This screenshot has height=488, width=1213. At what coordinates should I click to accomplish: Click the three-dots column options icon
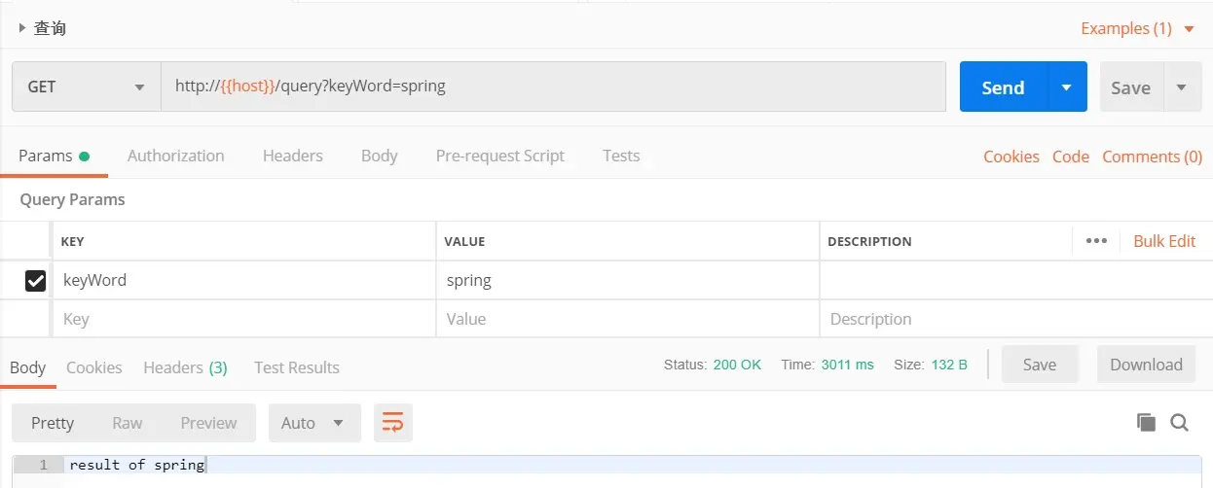[x=1096, y=241]
